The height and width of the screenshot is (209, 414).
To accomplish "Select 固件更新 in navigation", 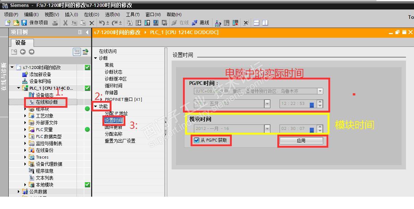I will (114, 127).
